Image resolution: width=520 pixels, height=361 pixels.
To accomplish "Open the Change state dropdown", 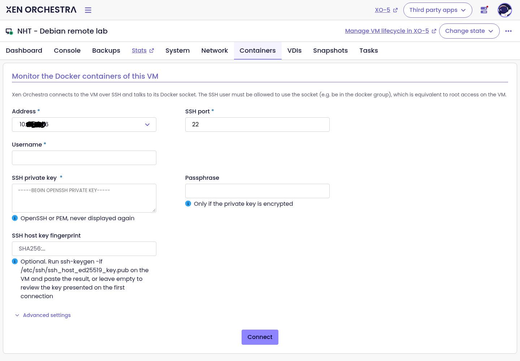I will (469, 31).
